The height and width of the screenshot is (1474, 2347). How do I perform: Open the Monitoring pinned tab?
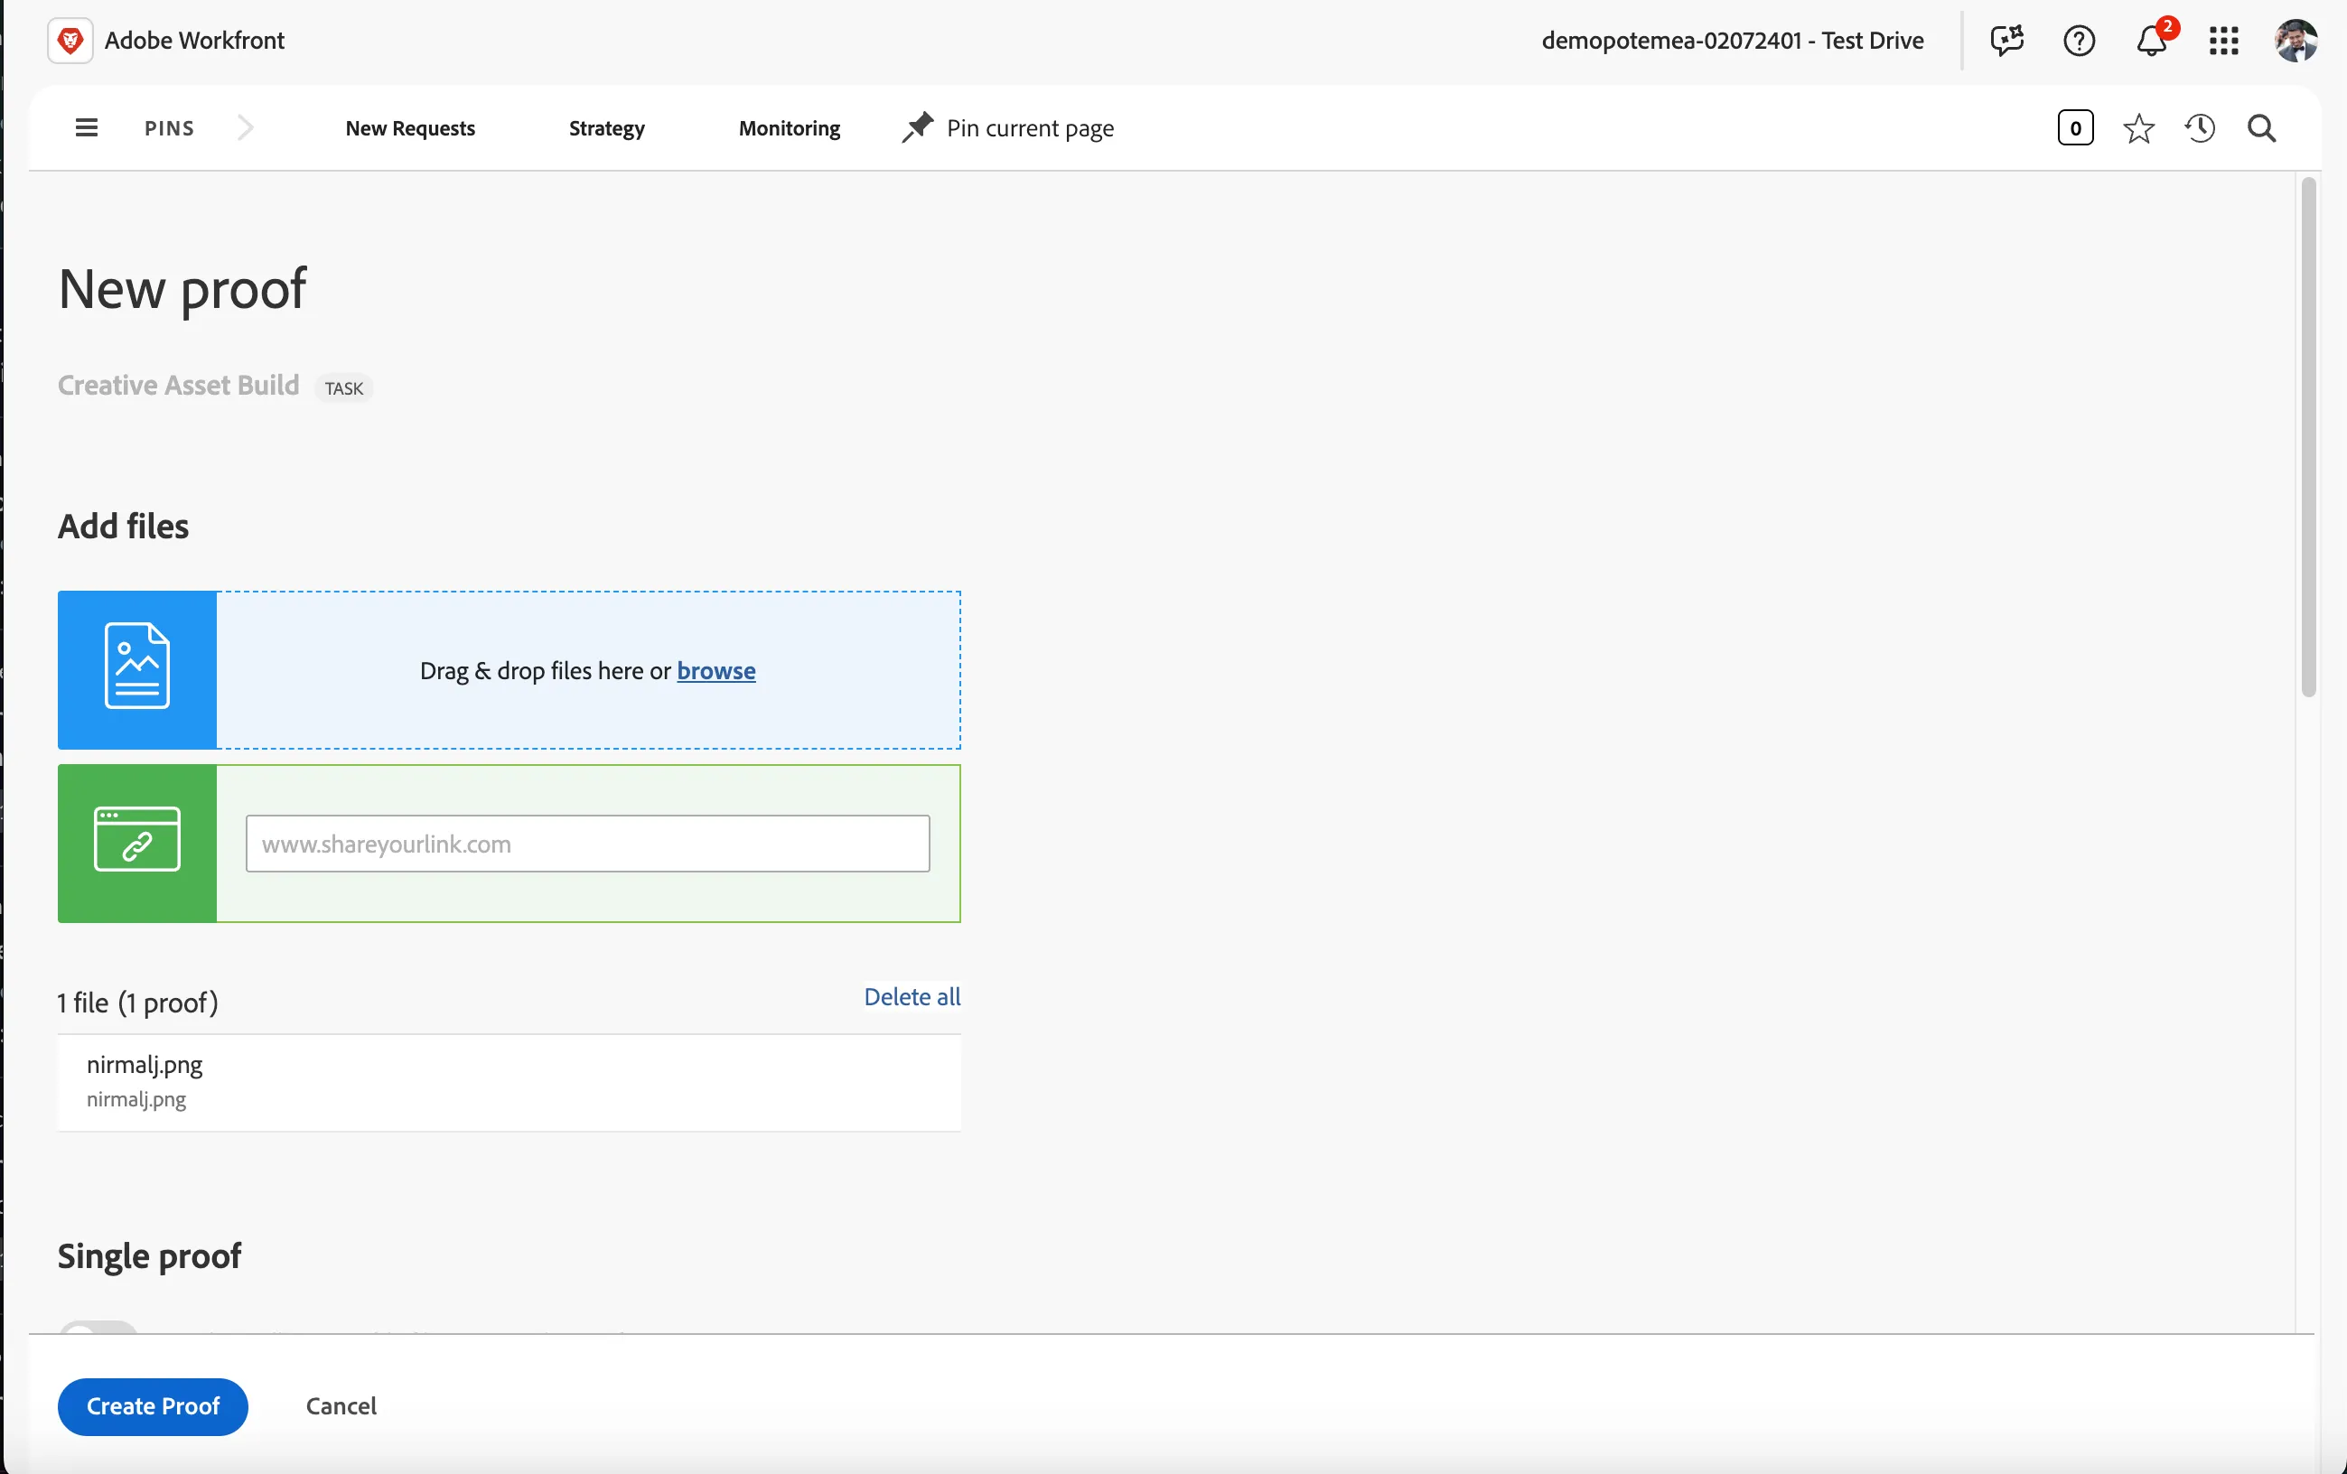pyautogui.click(x=790, y=128)
